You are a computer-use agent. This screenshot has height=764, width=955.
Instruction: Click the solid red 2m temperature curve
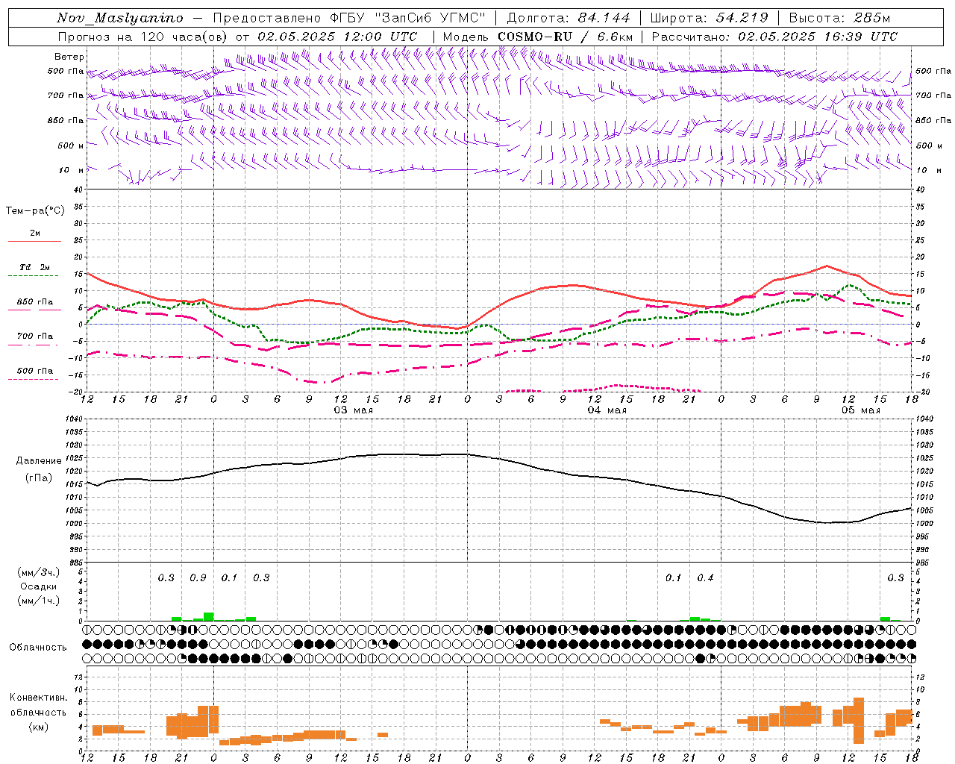[x=572, y=285]
